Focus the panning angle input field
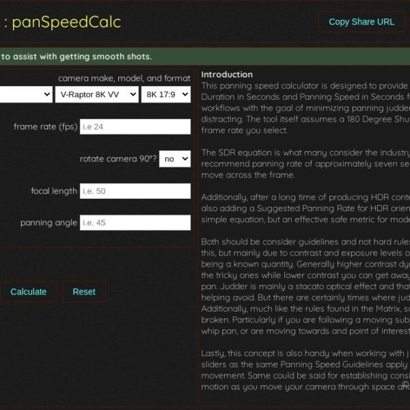Viewport: 410px width, 410px height. pos(135,223)
